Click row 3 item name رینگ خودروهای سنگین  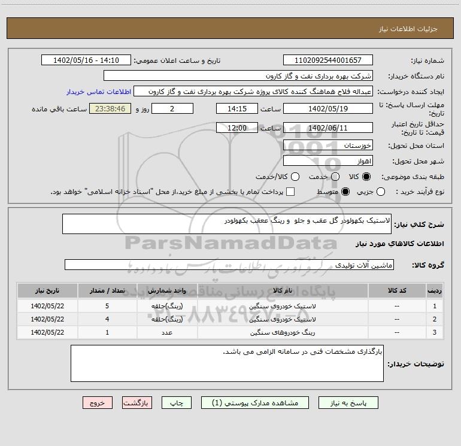(283, 332)
